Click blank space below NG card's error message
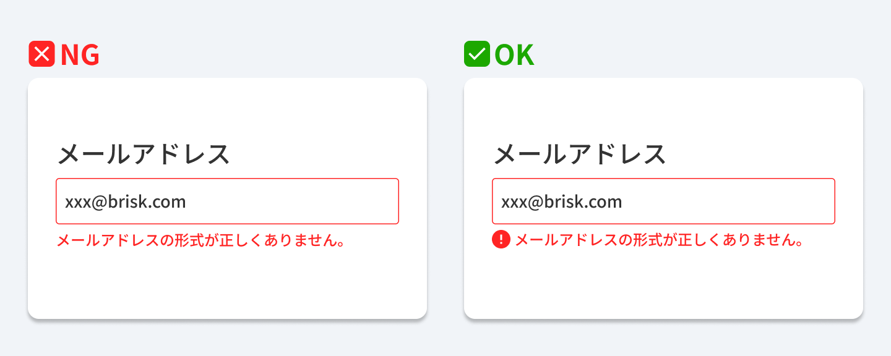 coord(227,284)
